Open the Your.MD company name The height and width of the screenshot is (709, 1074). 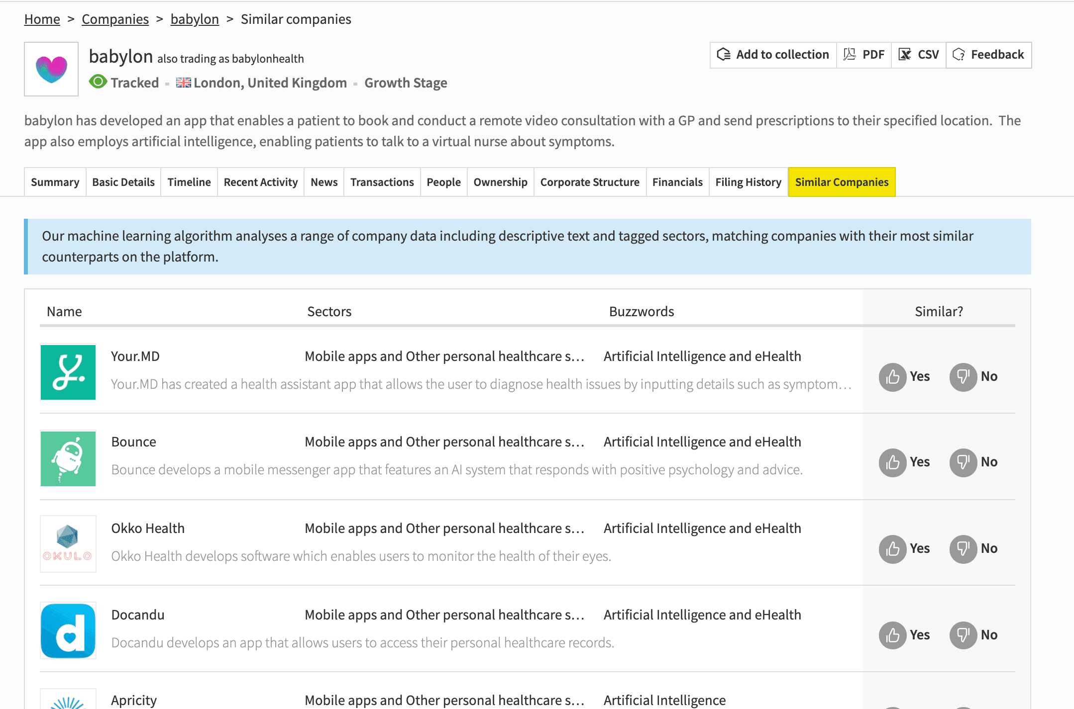(x=135, y=356)
